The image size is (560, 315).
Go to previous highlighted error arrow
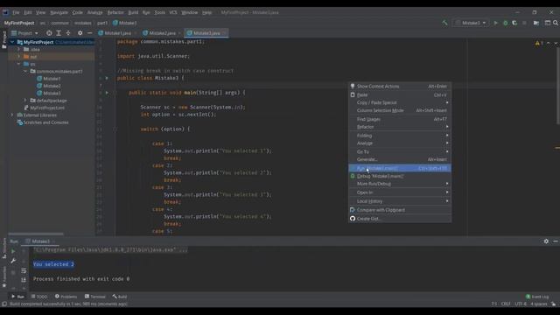point(549,43)
